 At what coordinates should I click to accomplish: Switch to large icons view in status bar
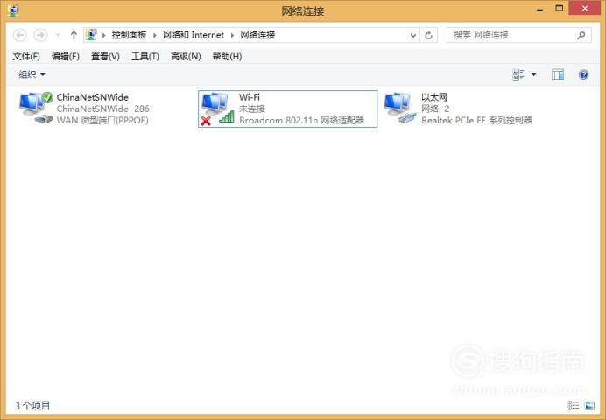point(589,405)
